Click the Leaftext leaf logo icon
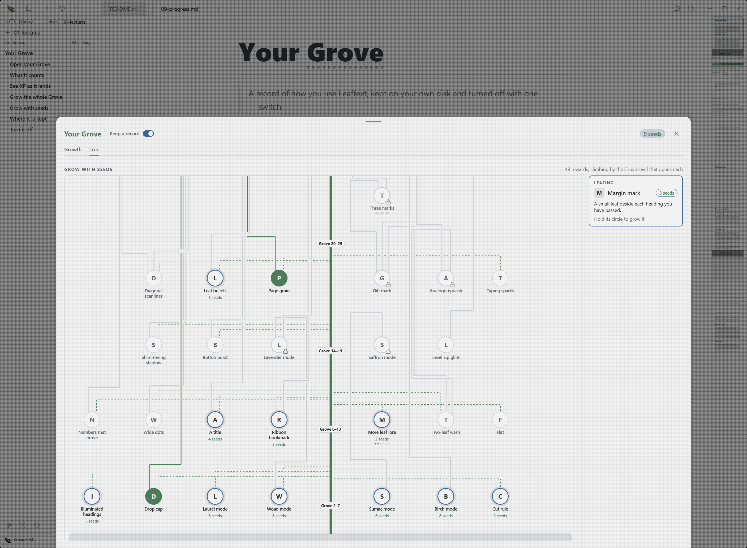 (11, 8)
